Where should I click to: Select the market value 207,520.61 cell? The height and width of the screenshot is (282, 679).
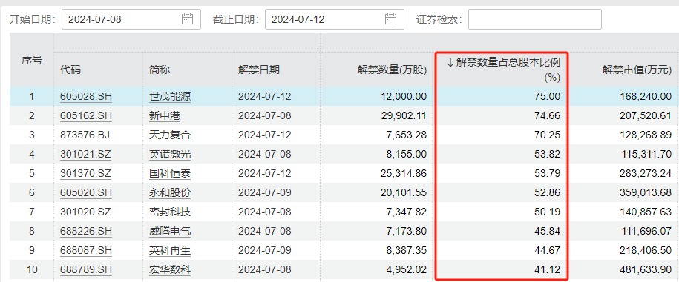pos(623,115)
